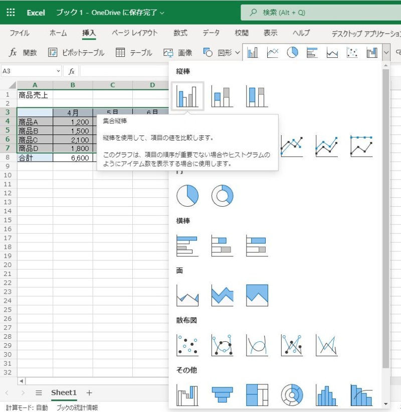Click the 画像 insert image icon

click(x=178, y=52)
